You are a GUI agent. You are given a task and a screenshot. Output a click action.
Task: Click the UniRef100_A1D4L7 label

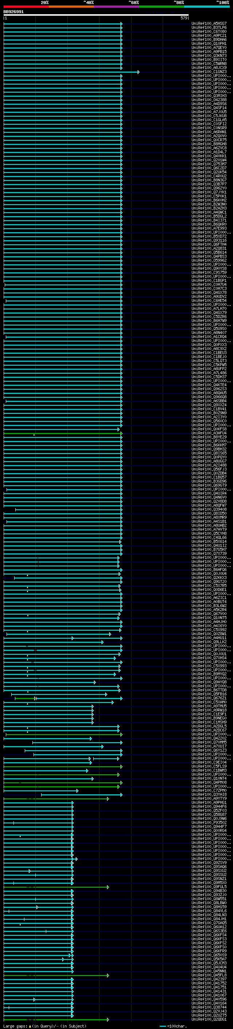coord(209,152)
